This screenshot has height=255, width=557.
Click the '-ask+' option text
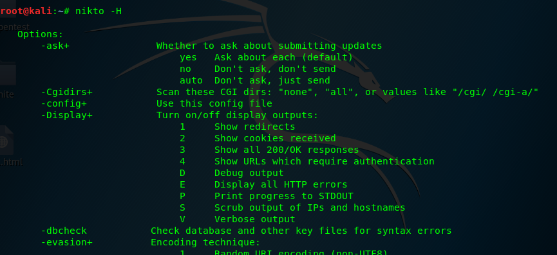point(55,46)
